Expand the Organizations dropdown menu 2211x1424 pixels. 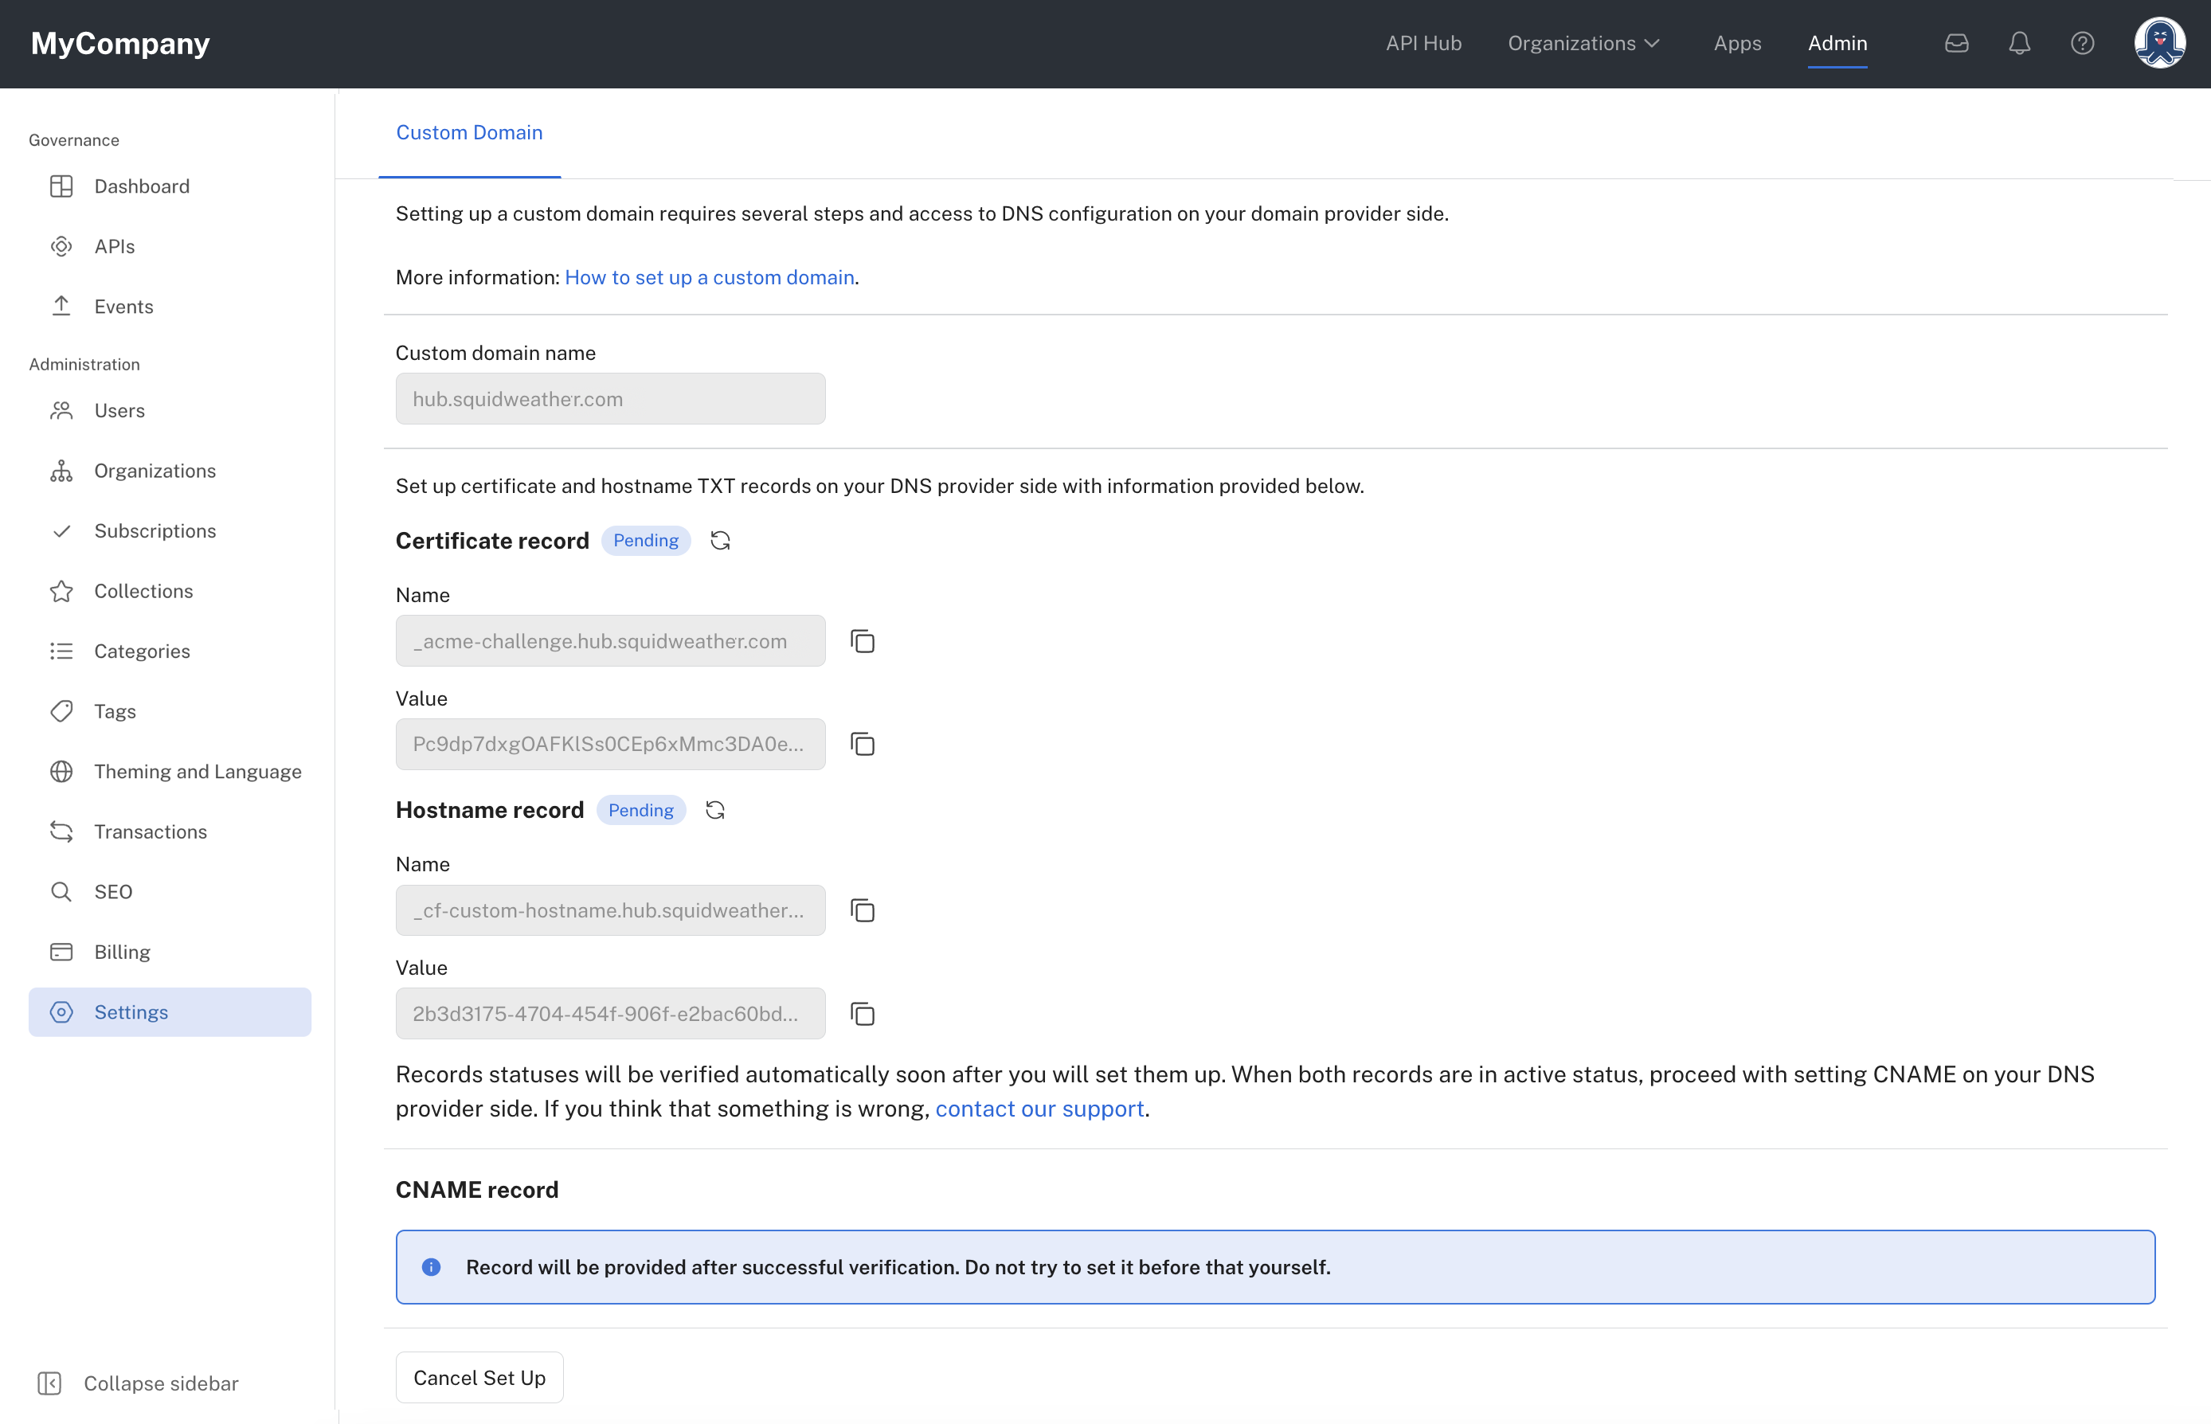1583,44
